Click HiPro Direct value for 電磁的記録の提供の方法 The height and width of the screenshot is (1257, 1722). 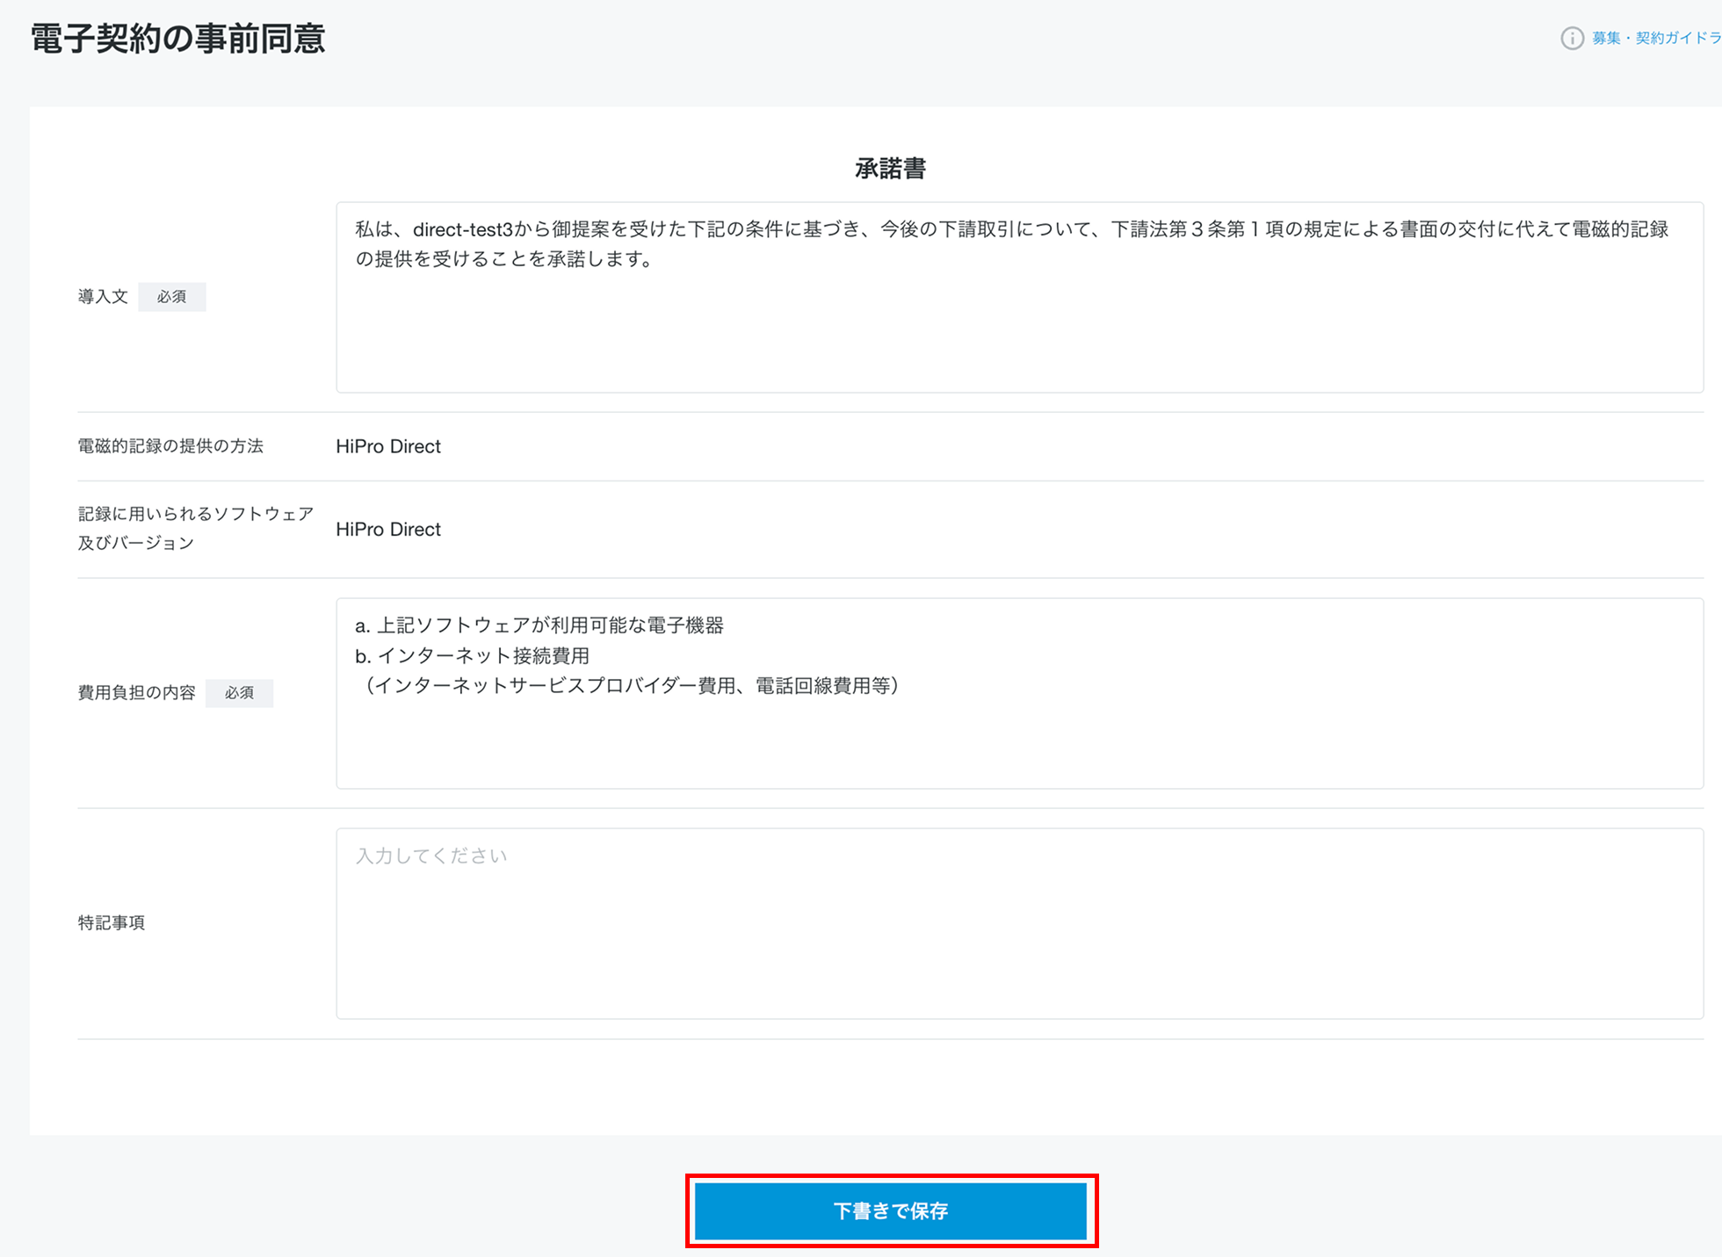388,446
